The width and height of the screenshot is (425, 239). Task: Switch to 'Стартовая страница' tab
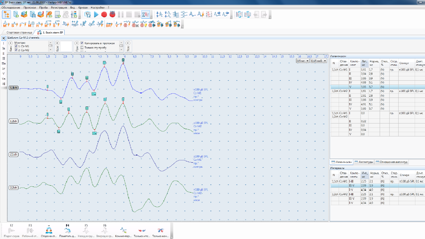point(19,33)
